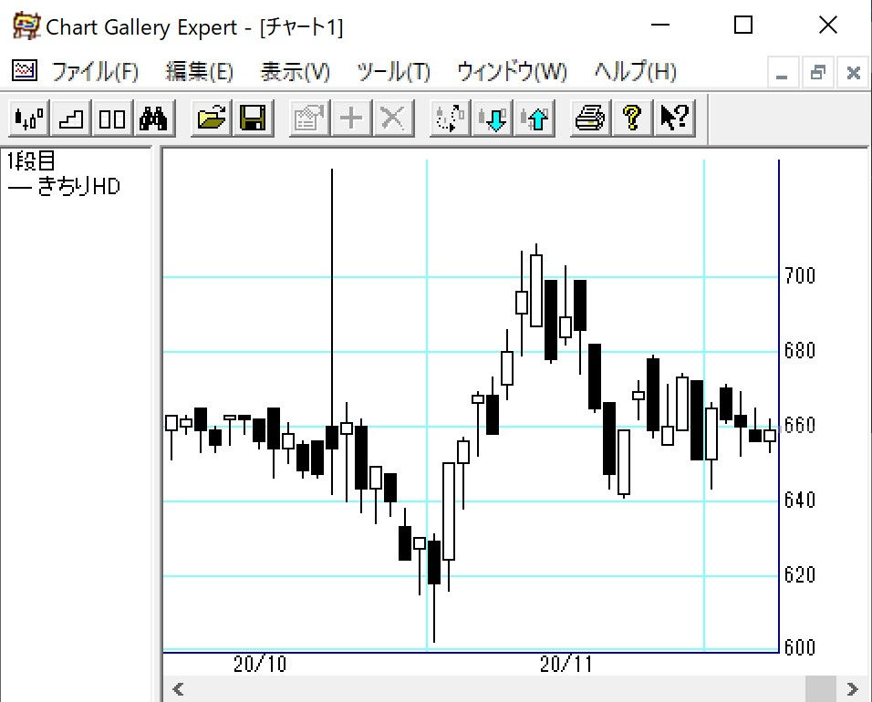Viewport: 872px width, 702px height.
Task: Click the cyan down arrow toolbar icon
Action: pos(493,119)
